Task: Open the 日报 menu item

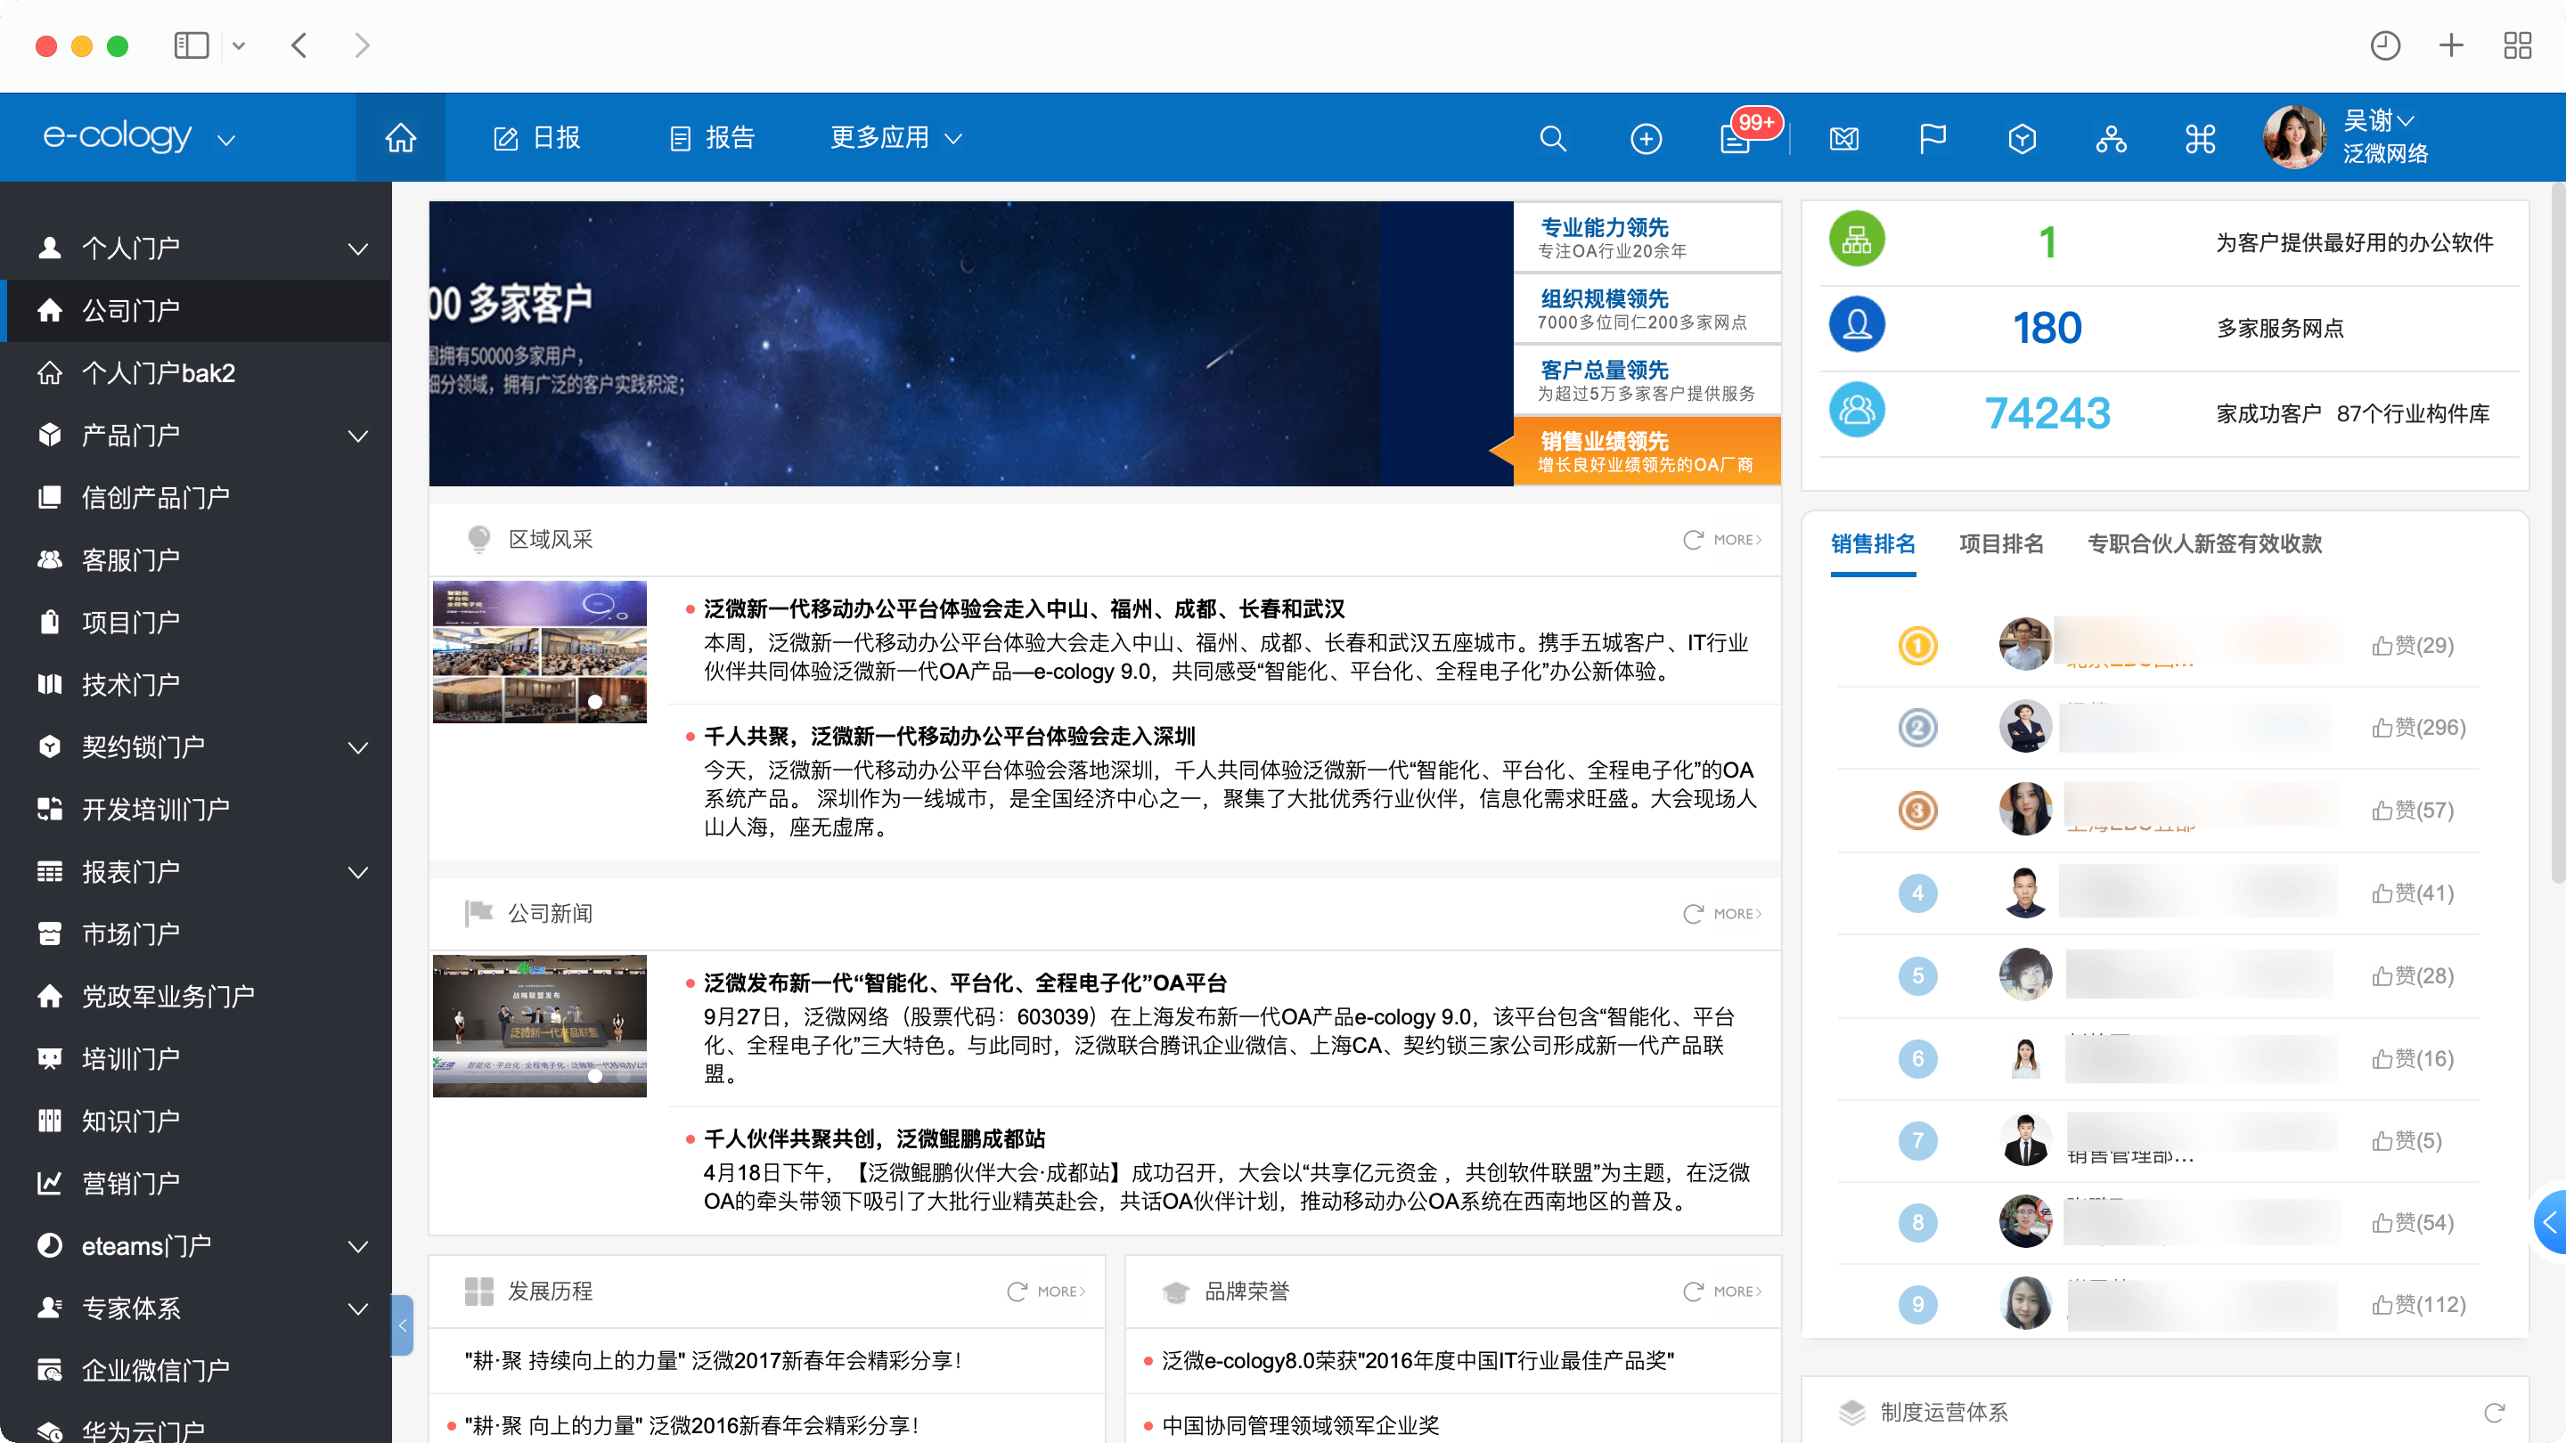Action: [x=538, y=137]
